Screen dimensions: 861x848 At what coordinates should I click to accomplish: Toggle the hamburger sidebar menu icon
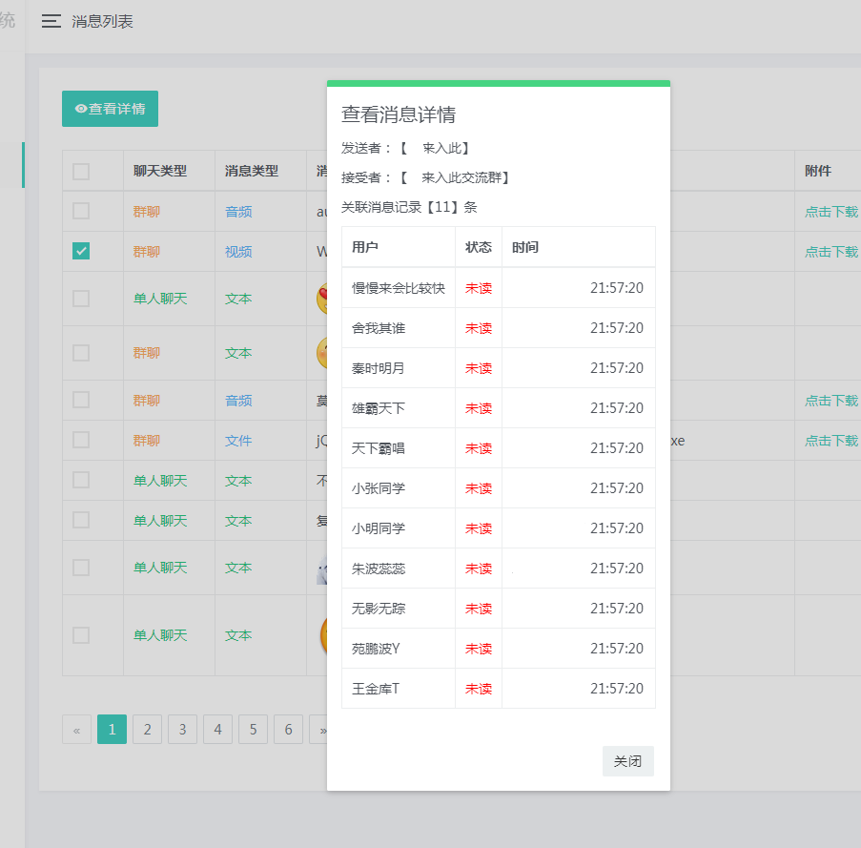point(51,21)
